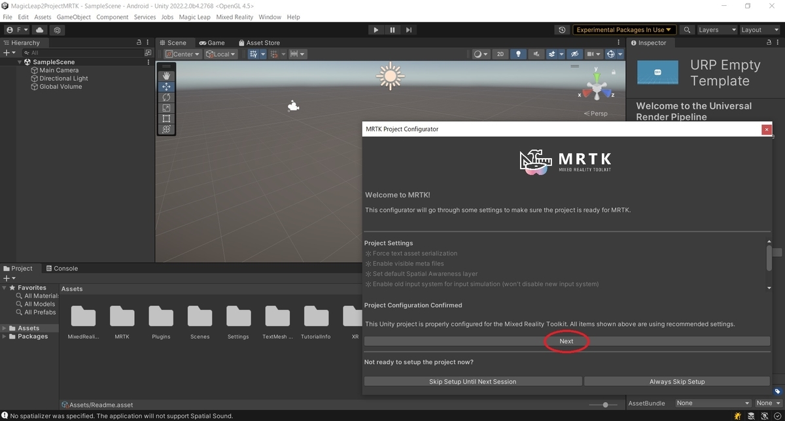Open Experimental Packages In Use dropdown
785x421 pixels.
(x=625, y=30)
